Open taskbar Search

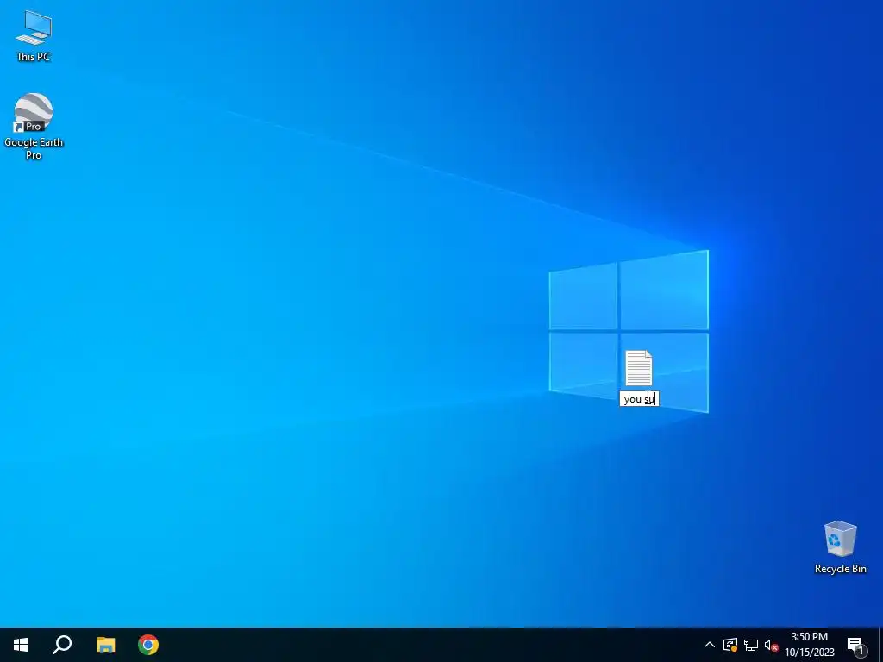point(62,645)
